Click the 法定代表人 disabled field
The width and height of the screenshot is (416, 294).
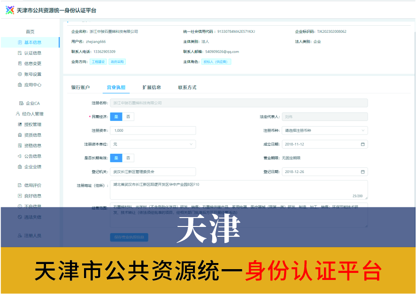[325, 117]
